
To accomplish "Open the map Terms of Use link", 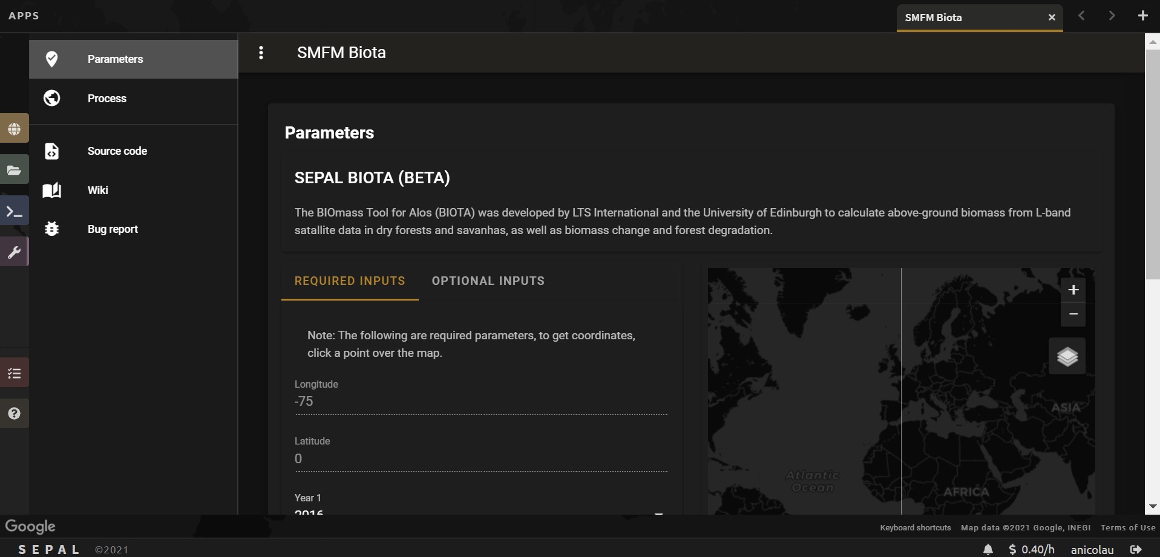I will (x=1128, y=528).
